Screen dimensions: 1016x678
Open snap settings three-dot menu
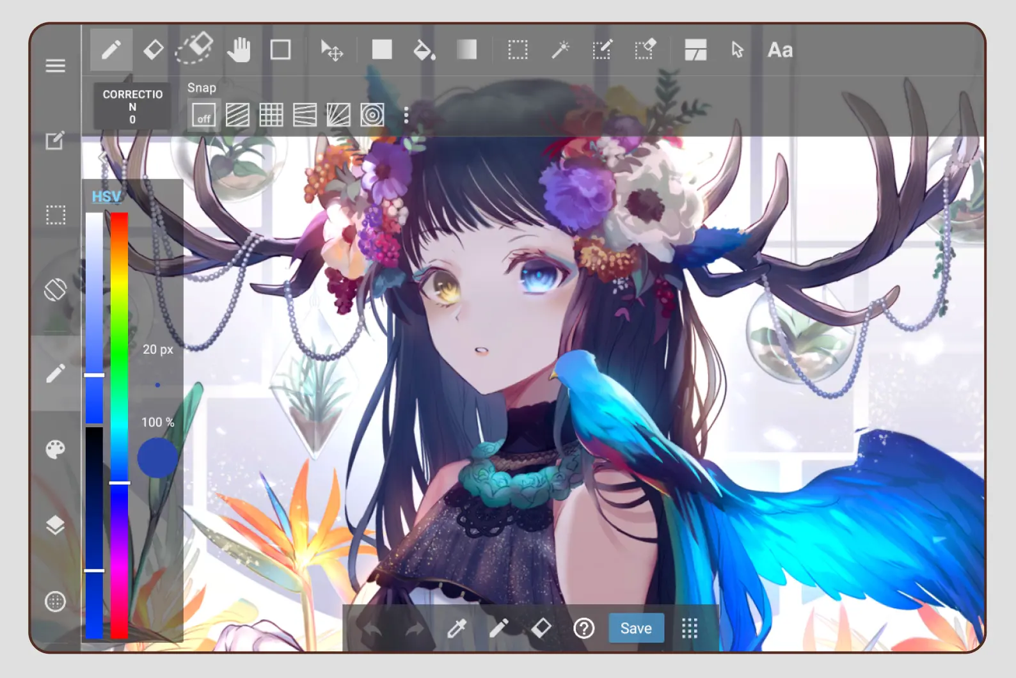click(406, 115)
